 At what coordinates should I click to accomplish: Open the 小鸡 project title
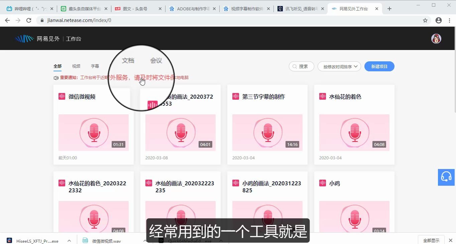pyautogui.click(x=335, y=183)
